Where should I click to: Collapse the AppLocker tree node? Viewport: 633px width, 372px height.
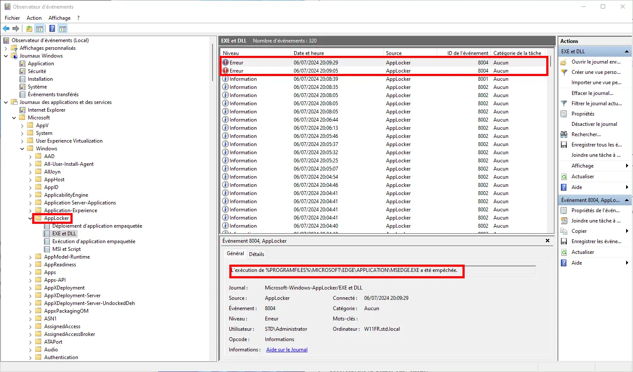(x=30, y=218)
